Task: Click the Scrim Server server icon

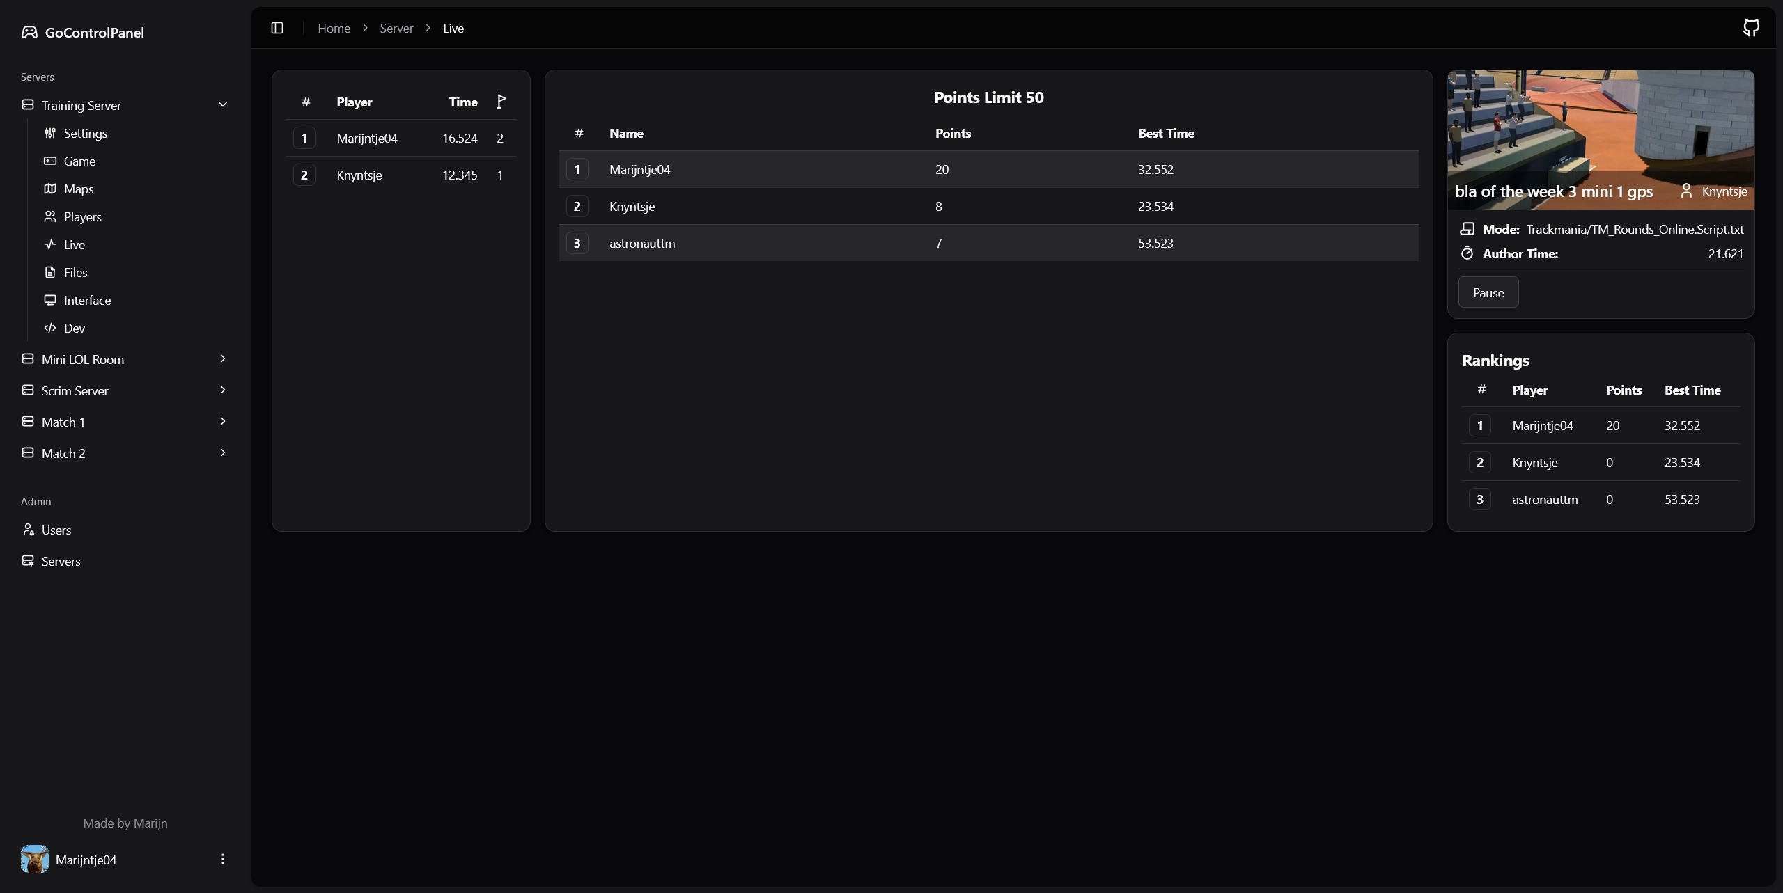Action: coord(28,390)
